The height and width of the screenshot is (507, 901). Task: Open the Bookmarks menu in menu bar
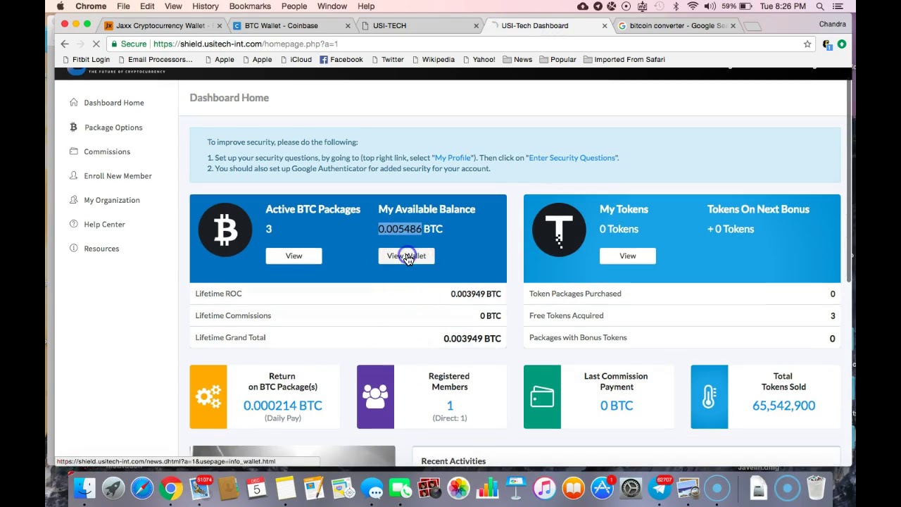pos(250,6)
